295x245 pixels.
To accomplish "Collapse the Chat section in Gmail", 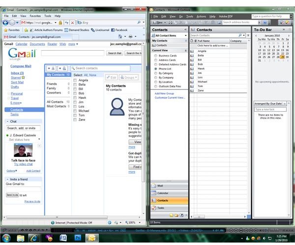I will tap(7, 122).
